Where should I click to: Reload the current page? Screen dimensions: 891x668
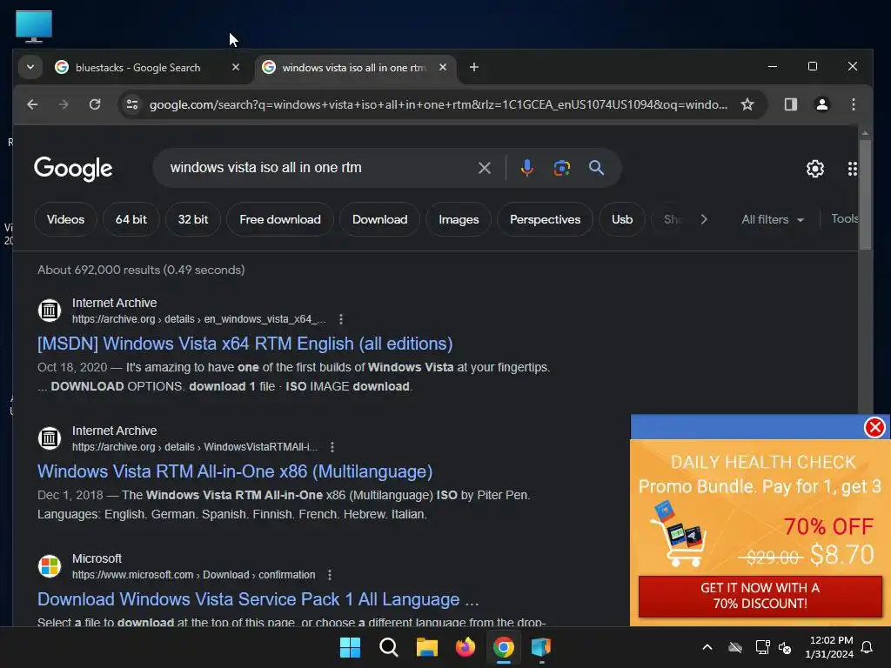click(95, 104)
